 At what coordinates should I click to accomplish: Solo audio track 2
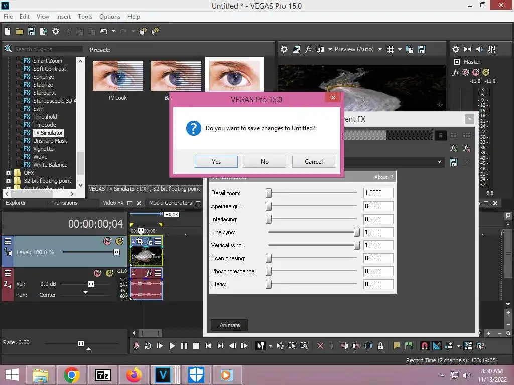109,273
